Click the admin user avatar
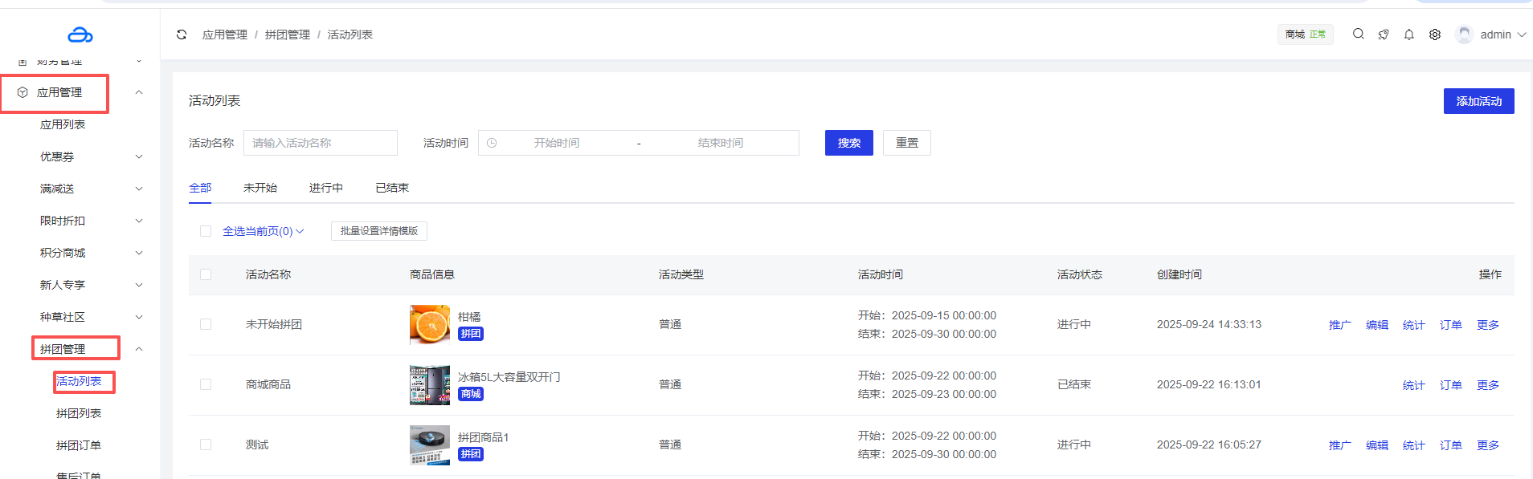 [x=1464, y=35]
